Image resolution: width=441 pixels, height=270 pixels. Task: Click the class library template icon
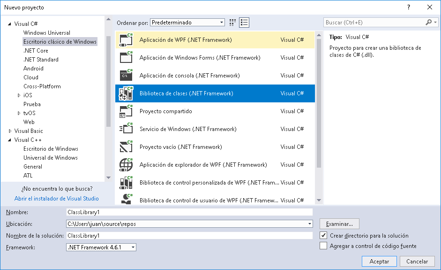(126, 93)
